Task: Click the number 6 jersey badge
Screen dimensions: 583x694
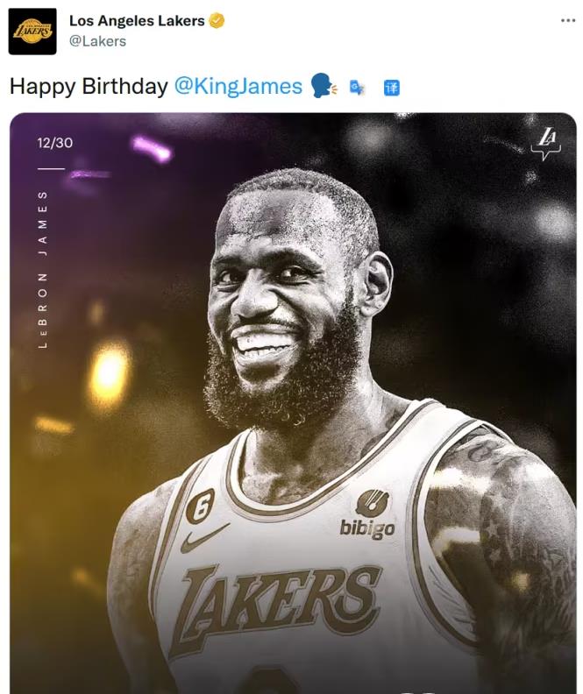Action: [199, 506]
